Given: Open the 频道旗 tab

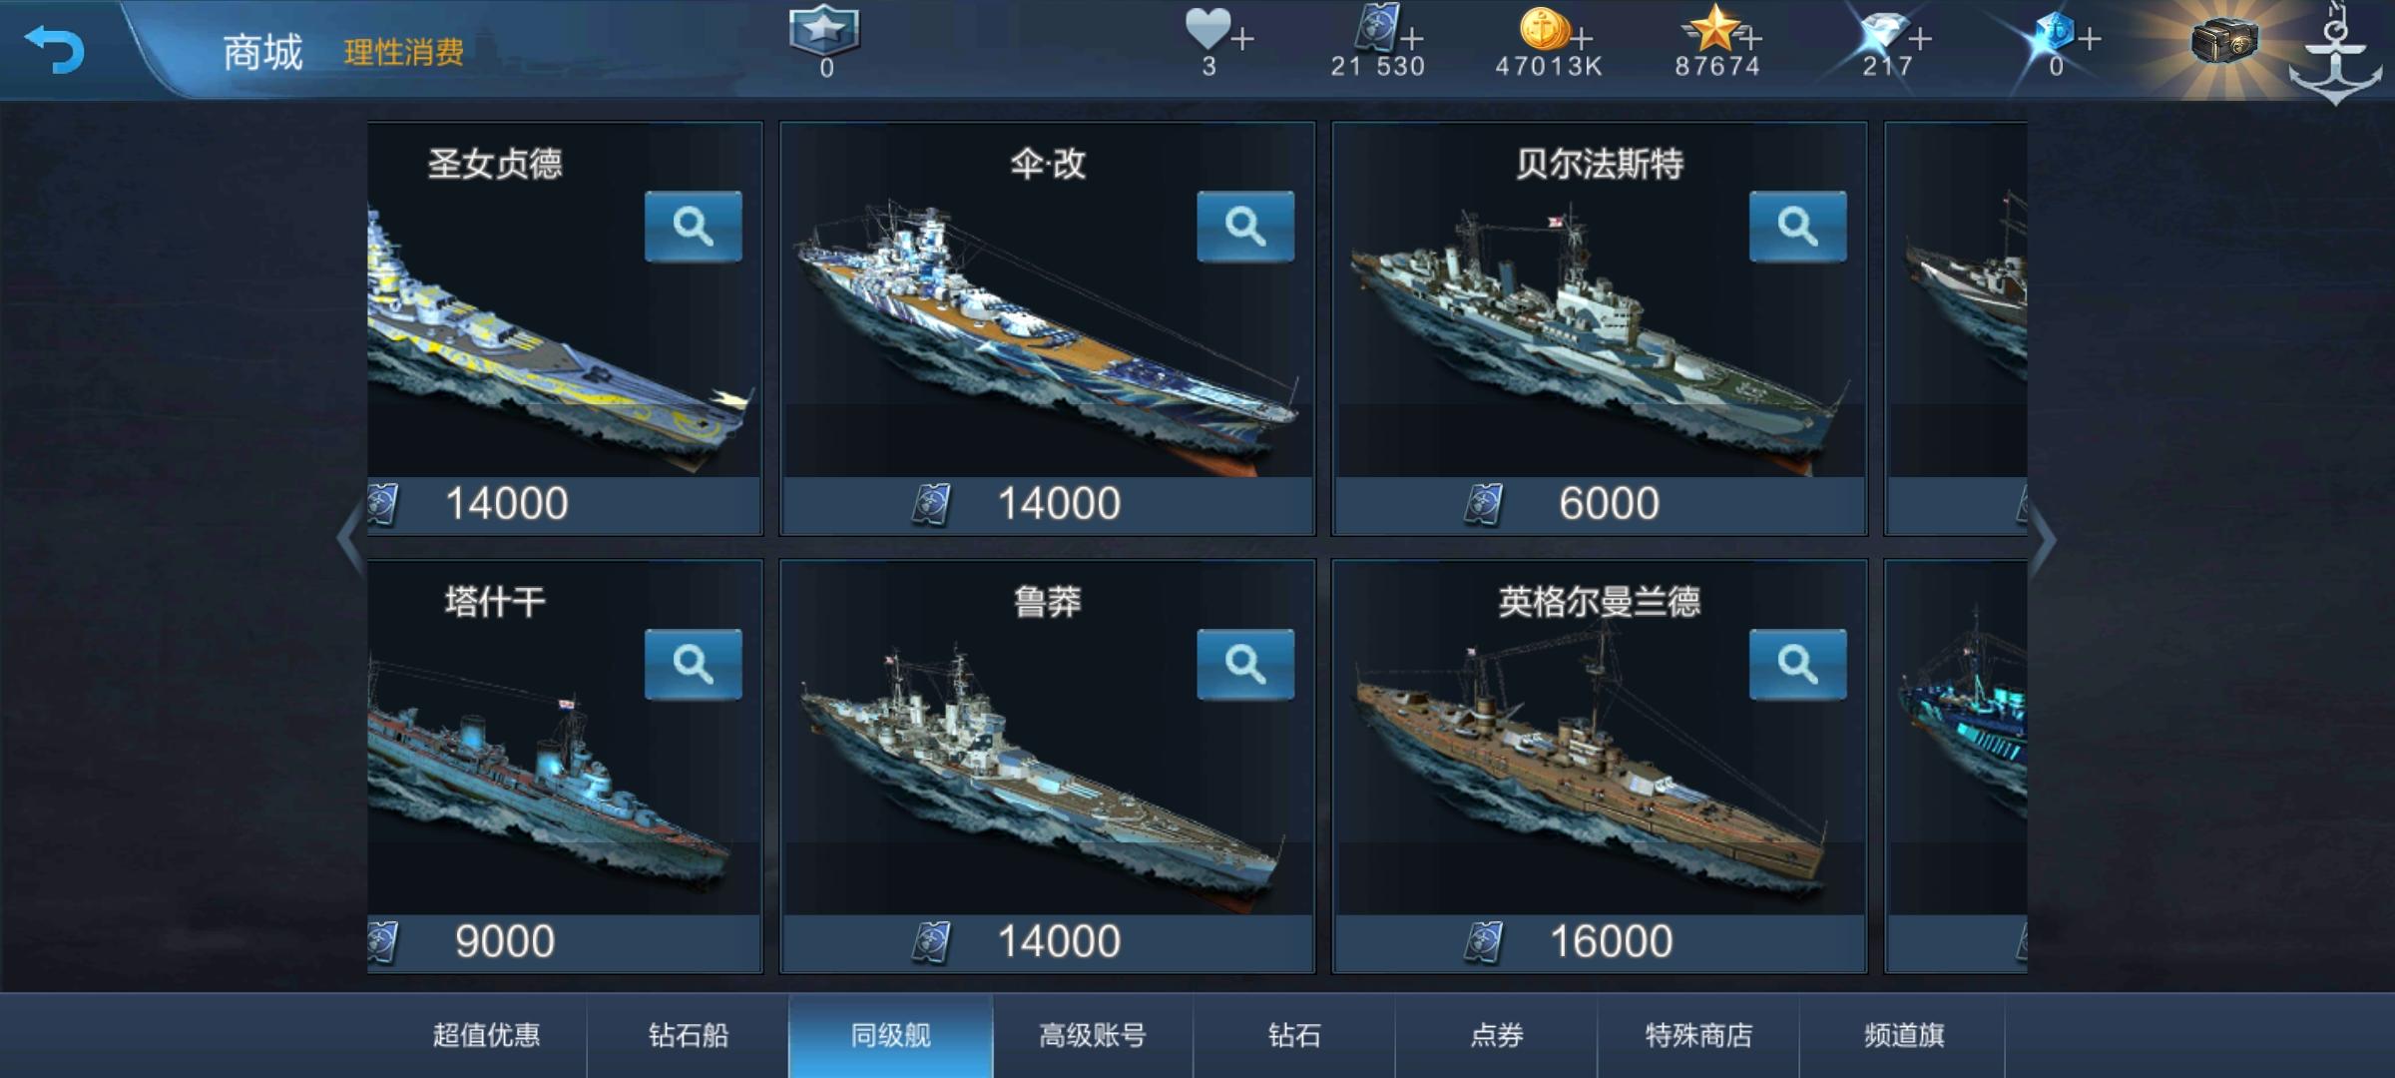Looking at the screenshot, I should pyautogui.click(x=1903, y=1036).
